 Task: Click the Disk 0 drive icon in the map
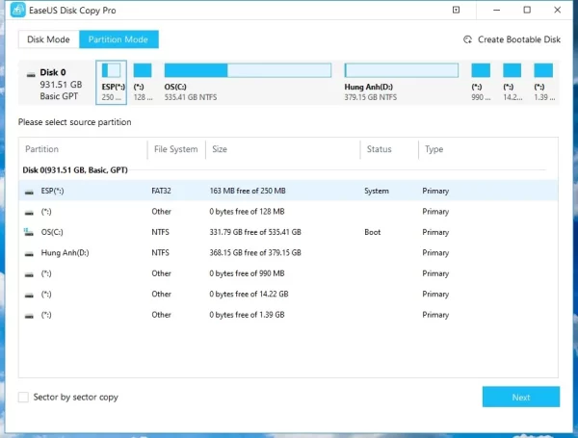[x=31, y=75]
